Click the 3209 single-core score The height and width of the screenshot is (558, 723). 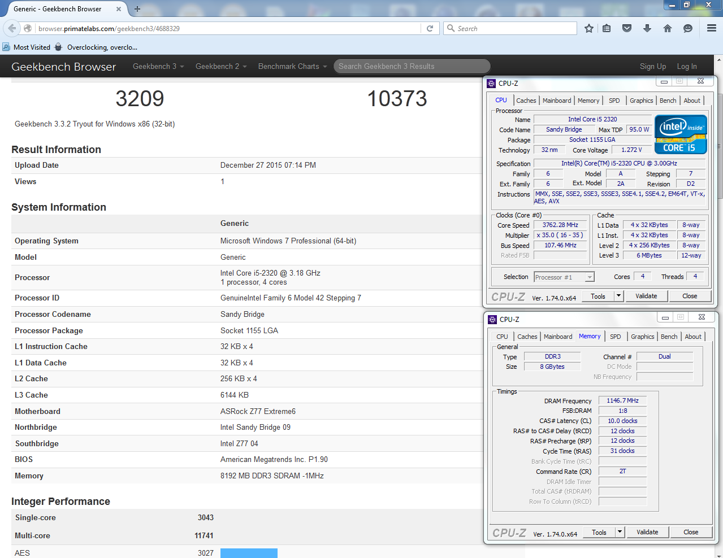click(140, 99)
